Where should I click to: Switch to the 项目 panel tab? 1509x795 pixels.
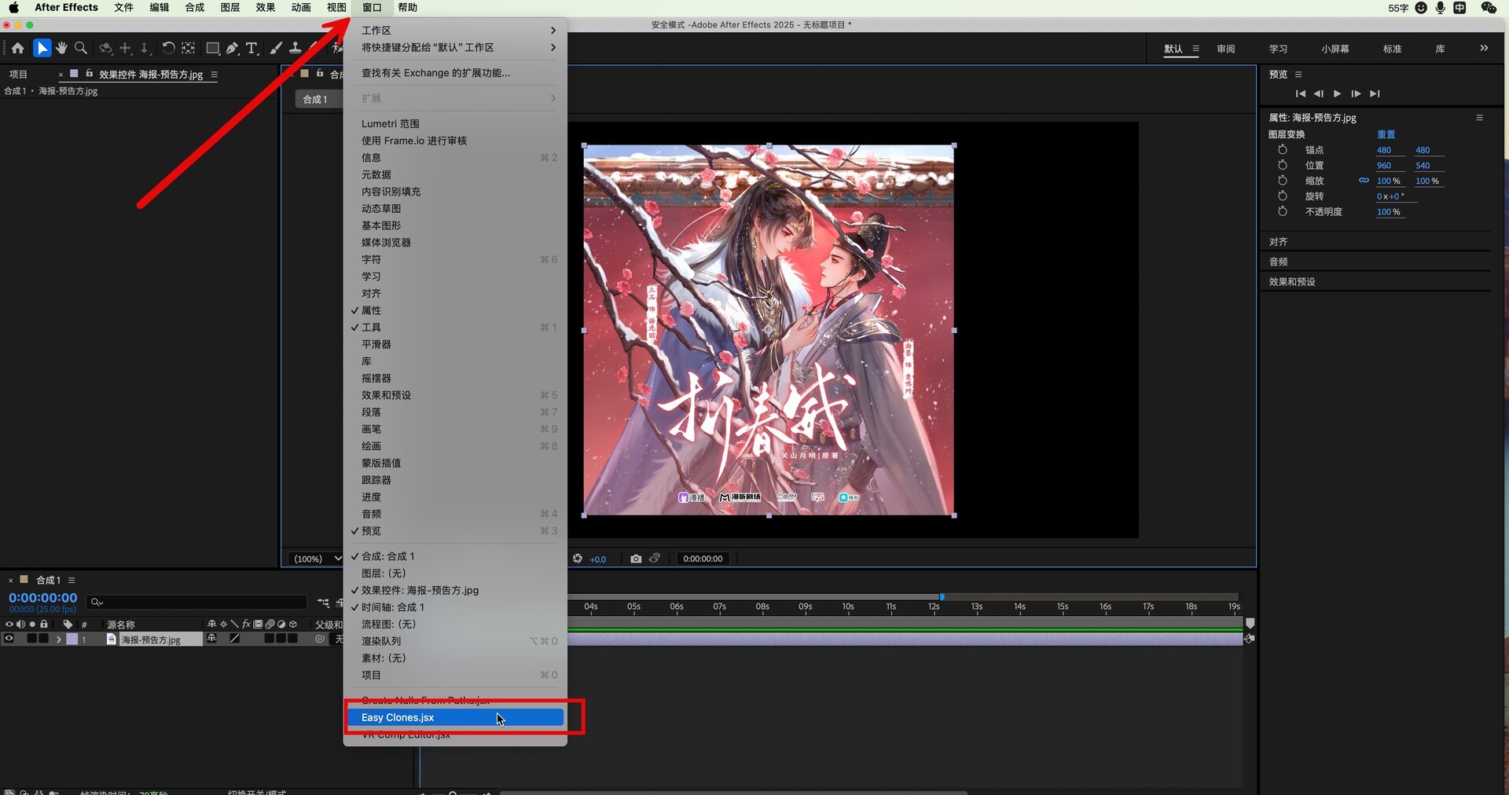(x=18, y=75)
